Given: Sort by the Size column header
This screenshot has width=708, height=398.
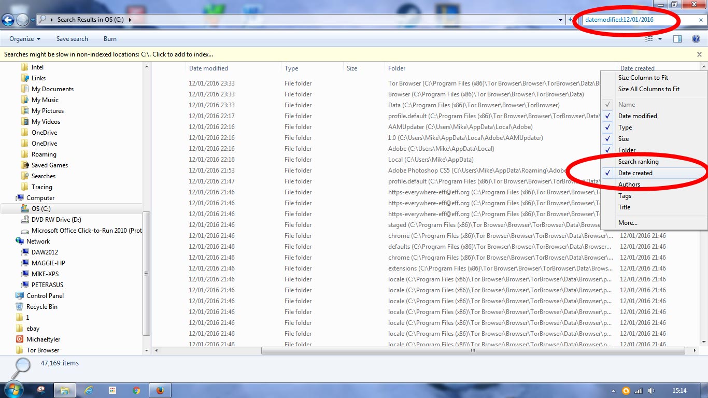Looking at the screenshot, I should click(364, 68).
